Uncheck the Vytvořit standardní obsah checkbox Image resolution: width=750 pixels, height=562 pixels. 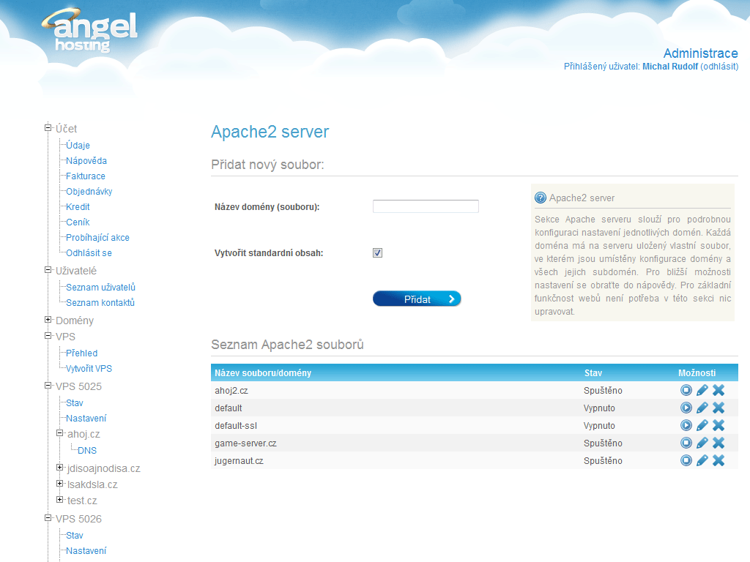[x=378, y=253]
